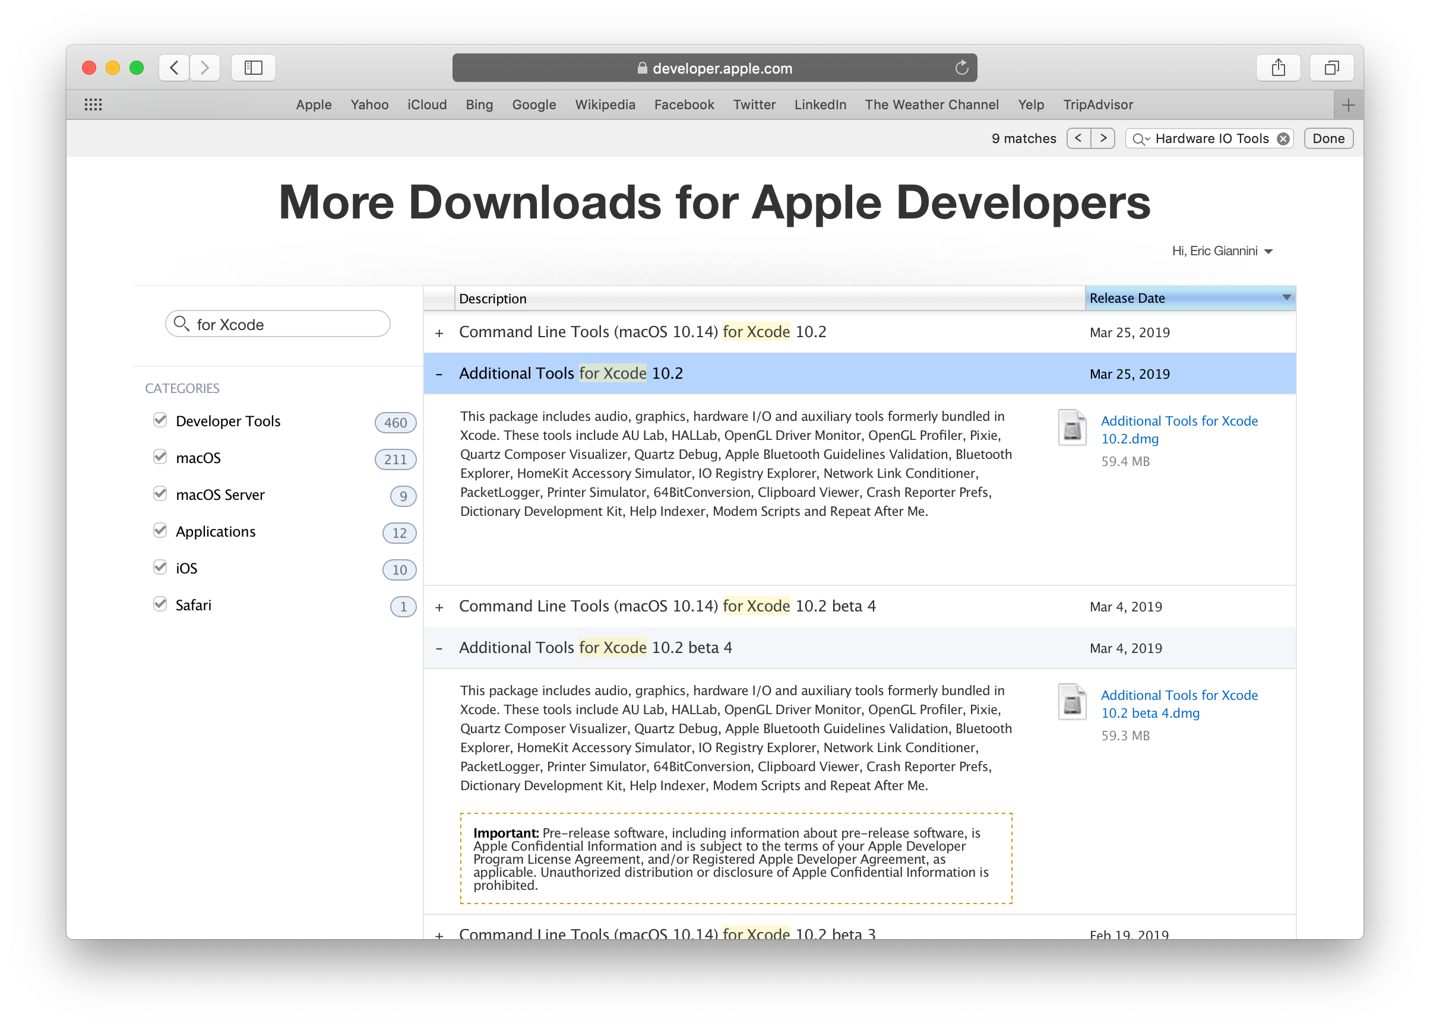Uncheck the Developer Tools category
Image resolution: width=1430 pixels, height=1027 pixels.
click(160, 420)
